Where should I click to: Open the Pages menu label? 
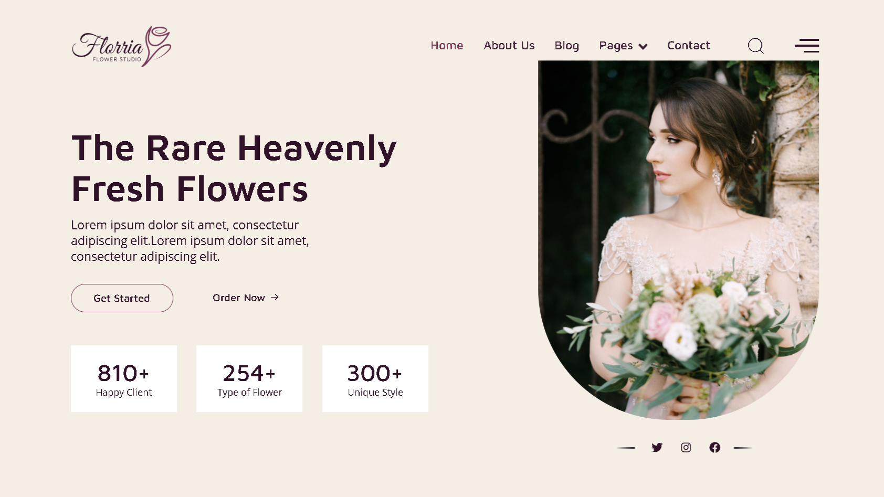coord(616,46)
